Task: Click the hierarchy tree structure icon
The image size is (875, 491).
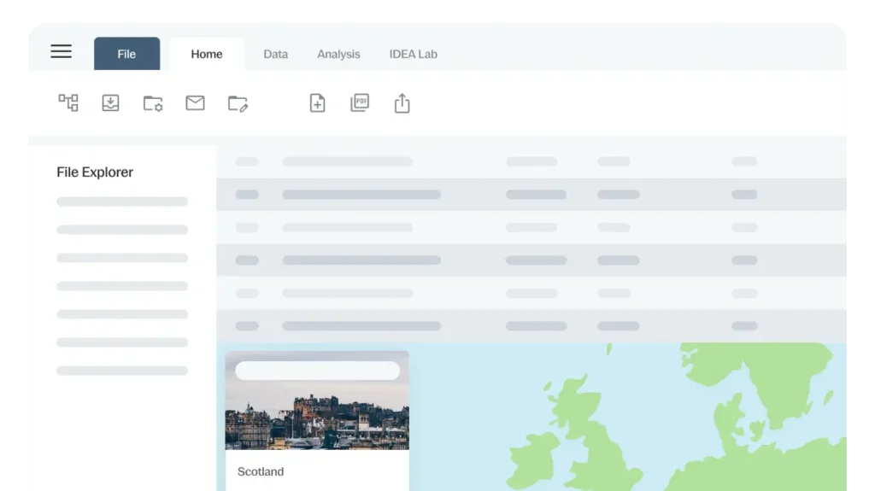Action: [68, 103]
